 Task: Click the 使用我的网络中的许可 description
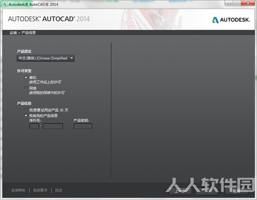[47, 93]
